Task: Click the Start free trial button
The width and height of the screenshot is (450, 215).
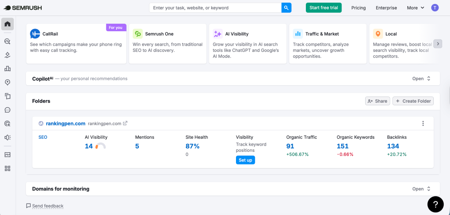Action: coord(323,8)
